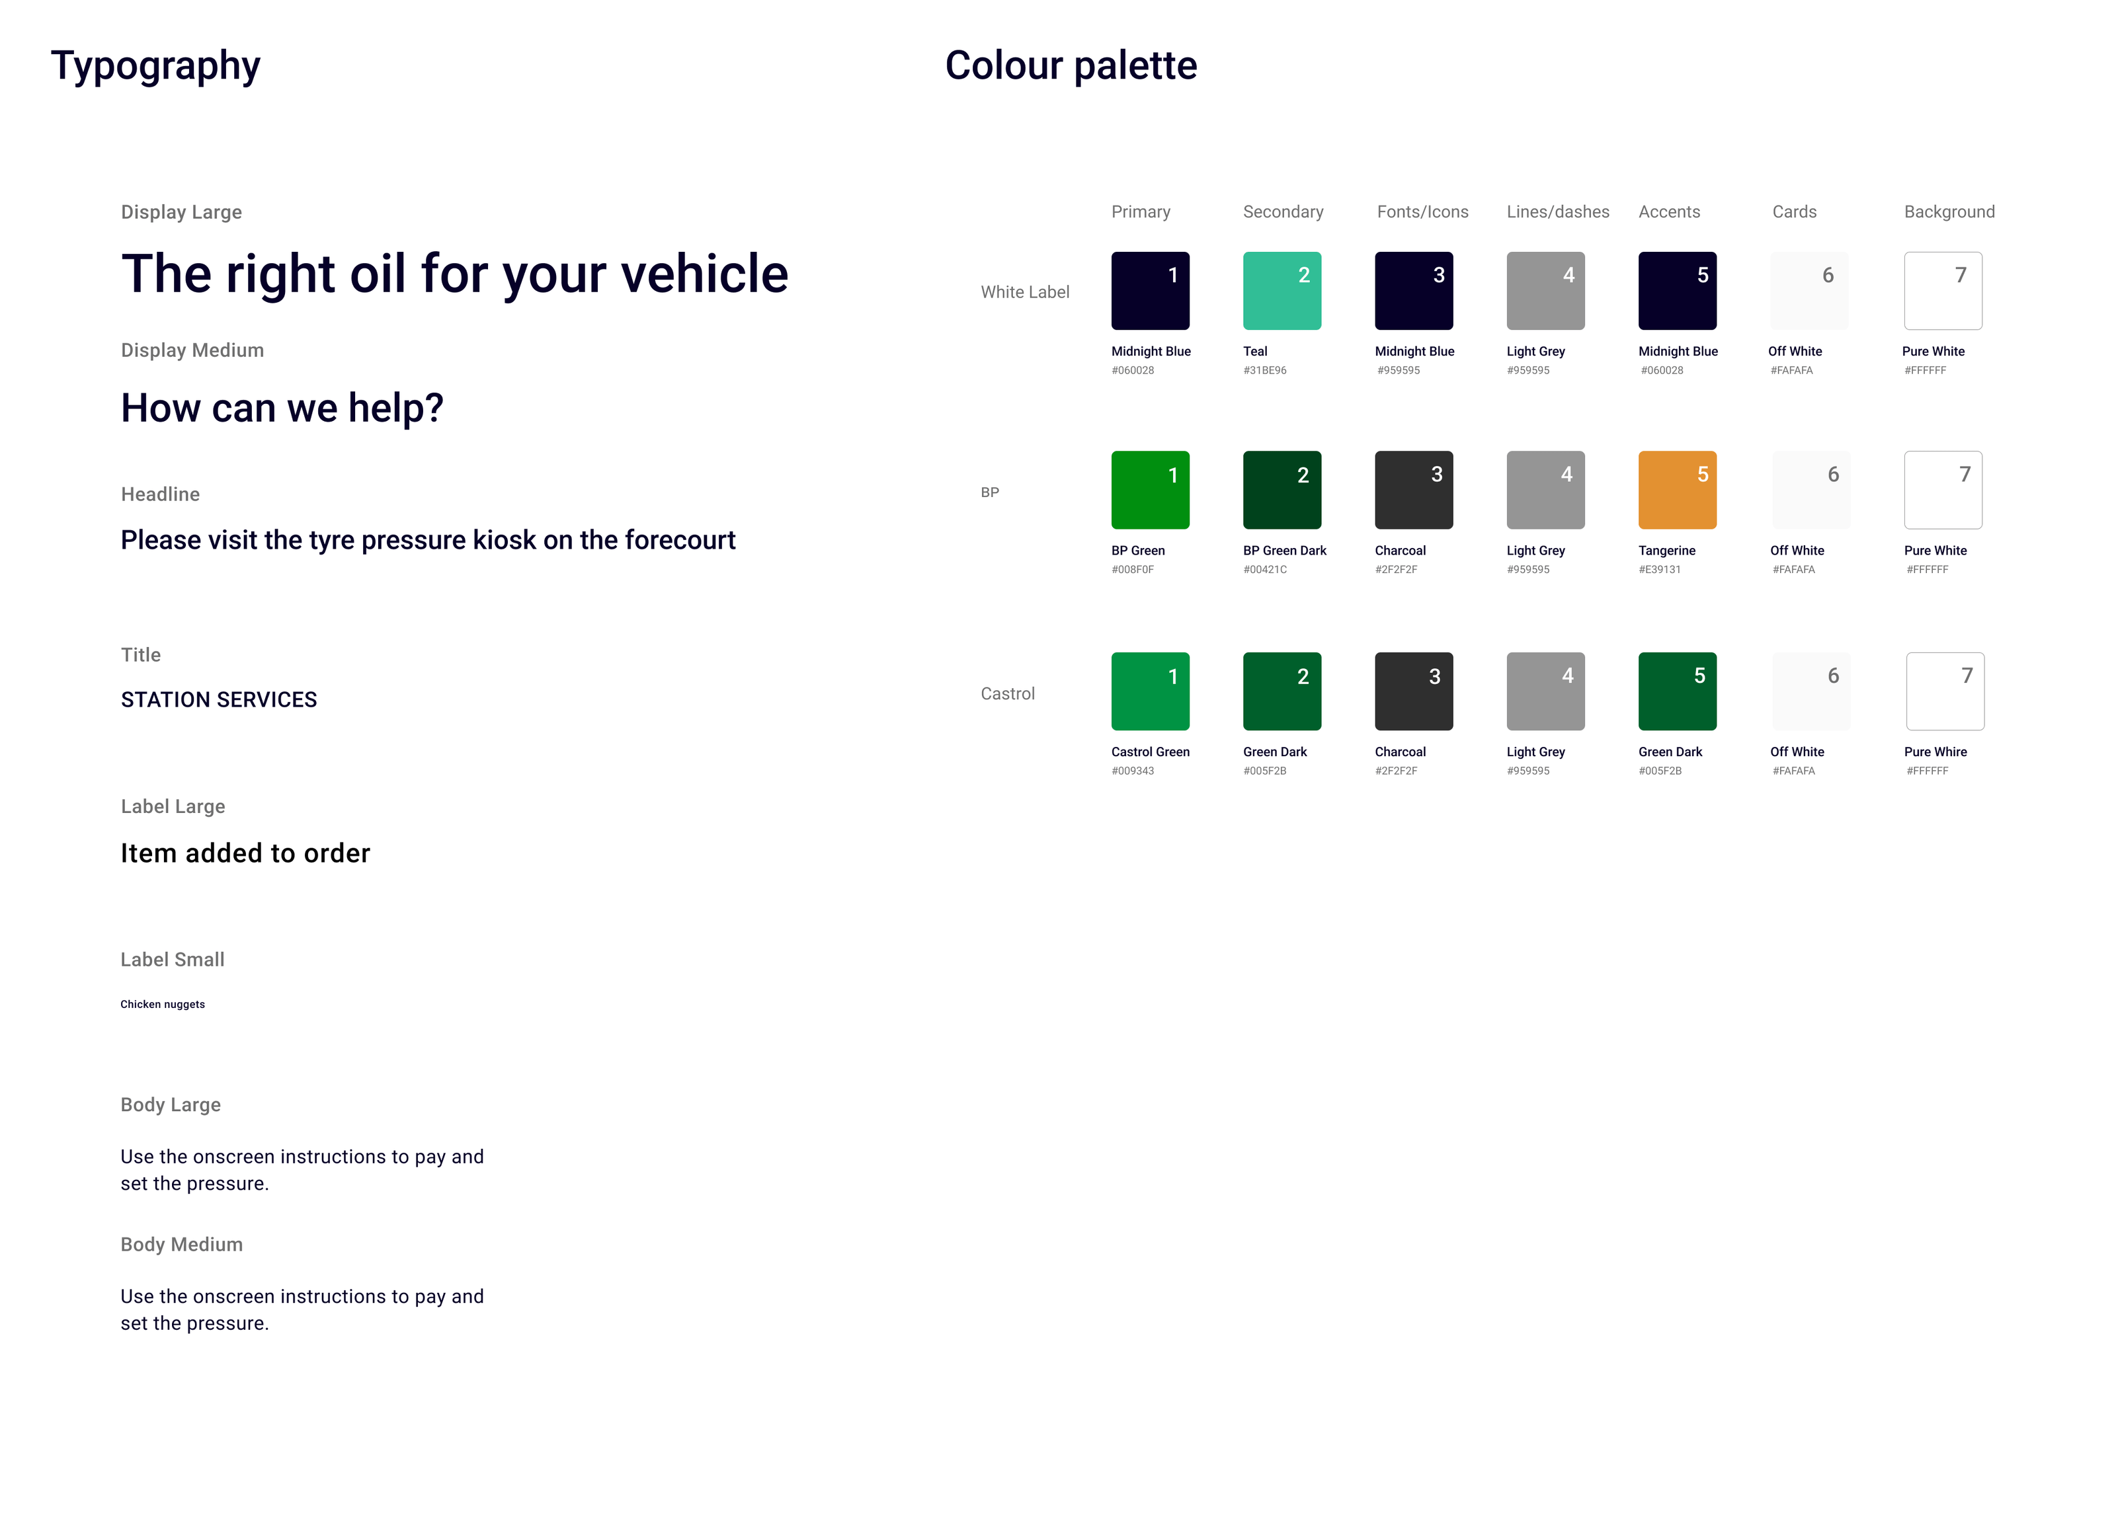Image resolution: width=2116 pixels, height=1513 pixels.
Task: Choose White Label Light Grey swatch 4
Action: (x=1546, y=291)
